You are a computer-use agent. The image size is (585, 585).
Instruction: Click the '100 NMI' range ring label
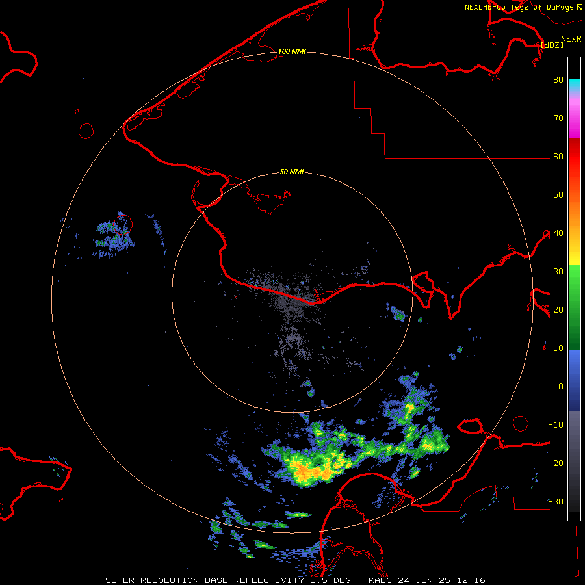[x=292, y=51]
